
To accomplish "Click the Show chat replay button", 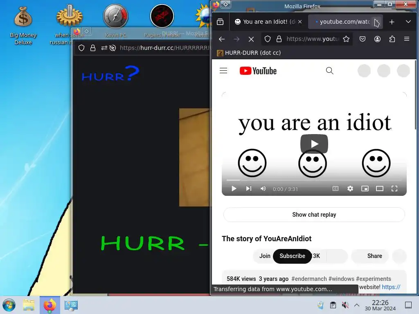I will click(x=314, y=215).
